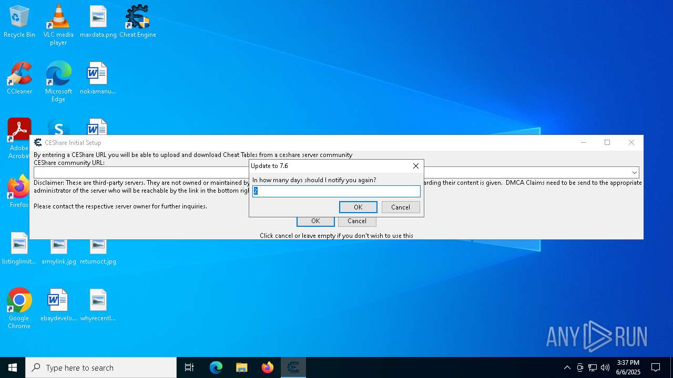The width and height of the screenshot is (673, 378).
Task: Open Task View in taskbar
Action: tap(189, 367)
